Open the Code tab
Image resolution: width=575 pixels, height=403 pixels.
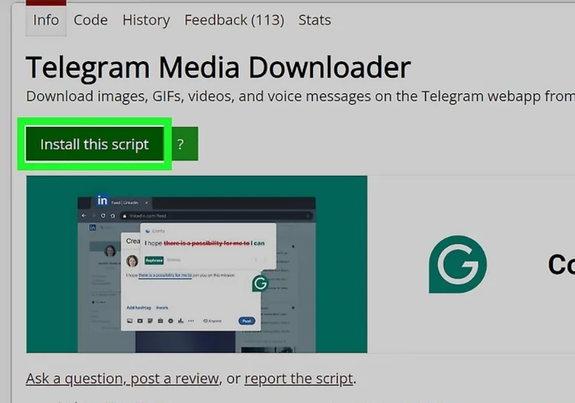(x=90, y=20)
